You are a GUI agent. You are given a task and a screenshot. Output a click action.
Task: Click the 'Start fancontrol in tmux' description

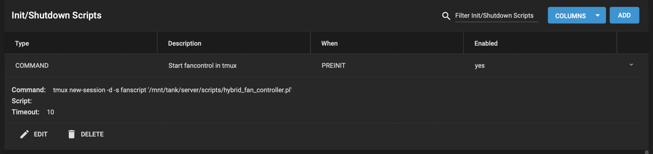202,66
